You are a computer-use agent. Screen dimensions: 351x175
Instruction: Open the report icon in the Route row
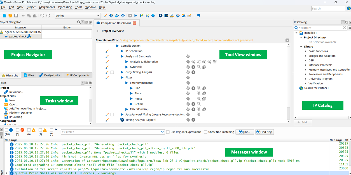188,99
